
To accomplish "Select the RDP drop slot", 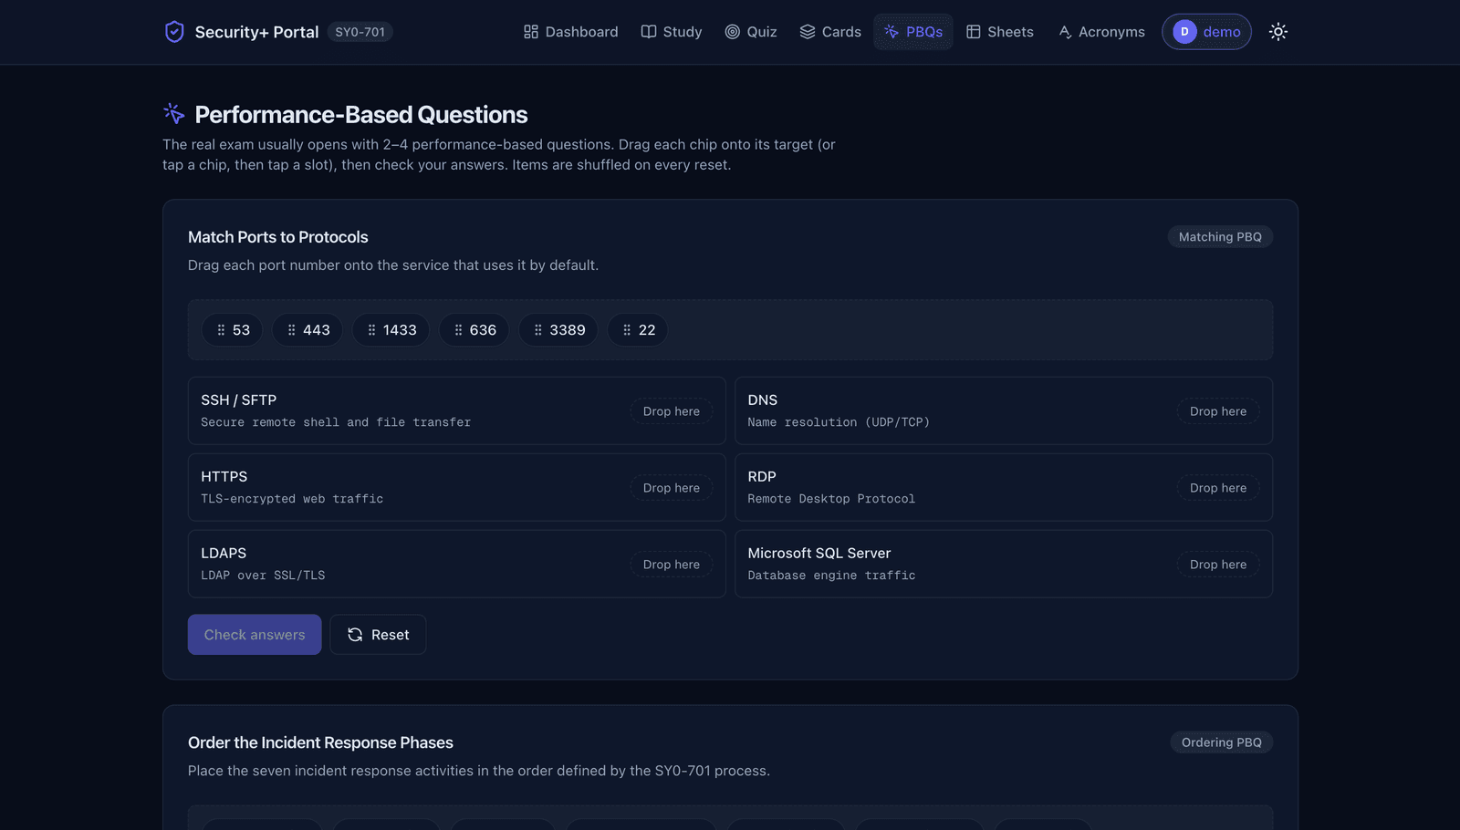I will [1218, 488].
